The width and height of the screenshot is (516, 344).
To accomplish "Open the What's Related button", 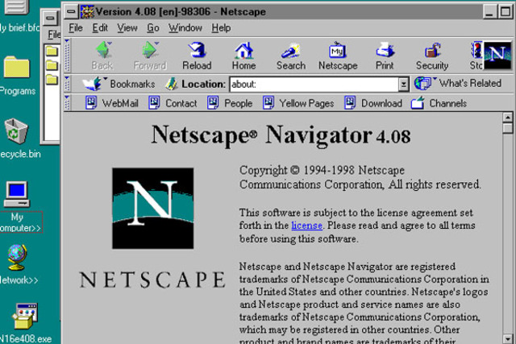I will (458, 84).
